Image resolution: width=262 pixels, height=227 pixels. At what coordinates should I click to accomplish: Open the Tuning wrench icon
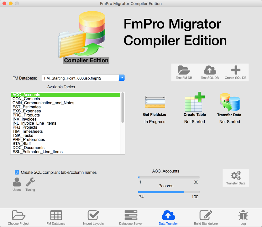30,182
